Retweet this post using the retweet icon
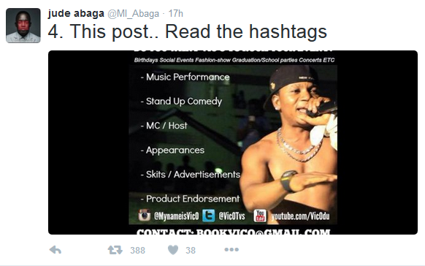Image resolution: width=425 pixels, height=266 pixels. pos(115,250)
